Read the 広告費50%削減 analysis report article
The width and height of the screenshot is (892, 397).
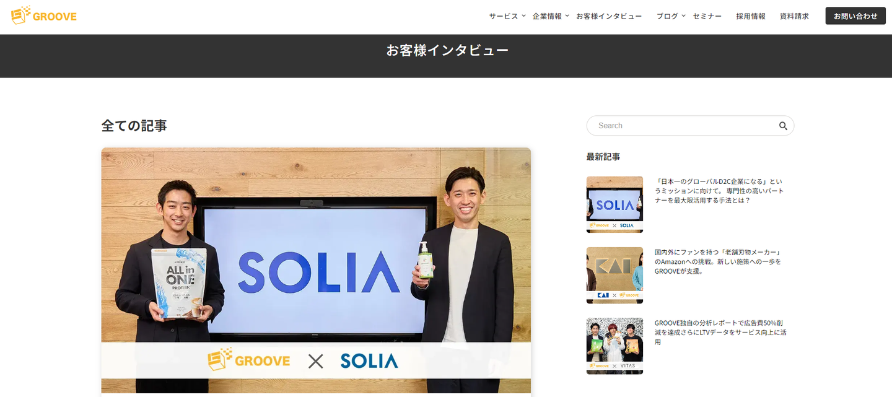[720, 332]
